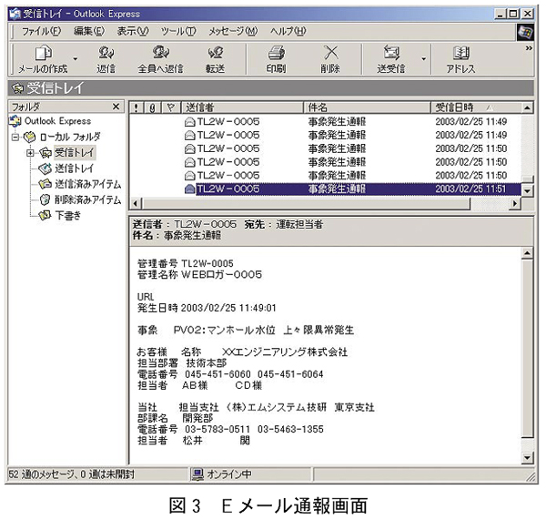Click the 転送 (forward) toolbar icon
The height and width of the screenshot is (520, 546).
215,59
